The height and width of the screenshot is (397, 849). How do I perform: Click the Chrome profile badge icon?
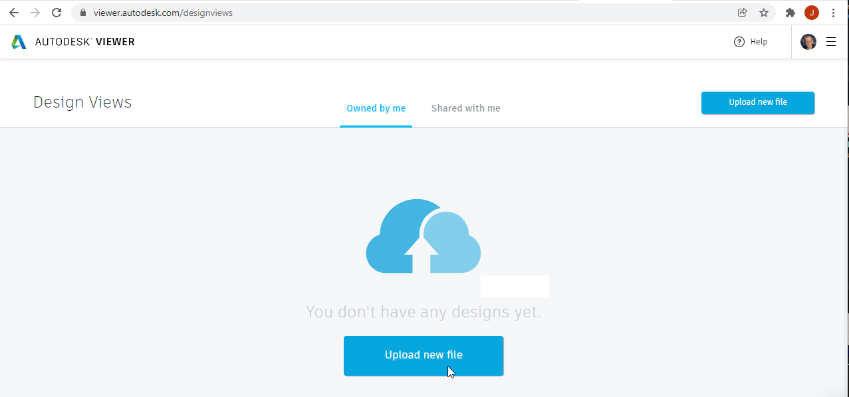click(x=810, y=12)
